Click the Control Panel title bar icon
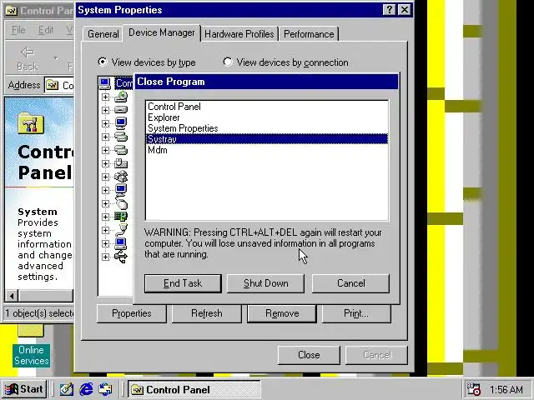This screenshot has width=534, height=400. click(x=11, y=11)
